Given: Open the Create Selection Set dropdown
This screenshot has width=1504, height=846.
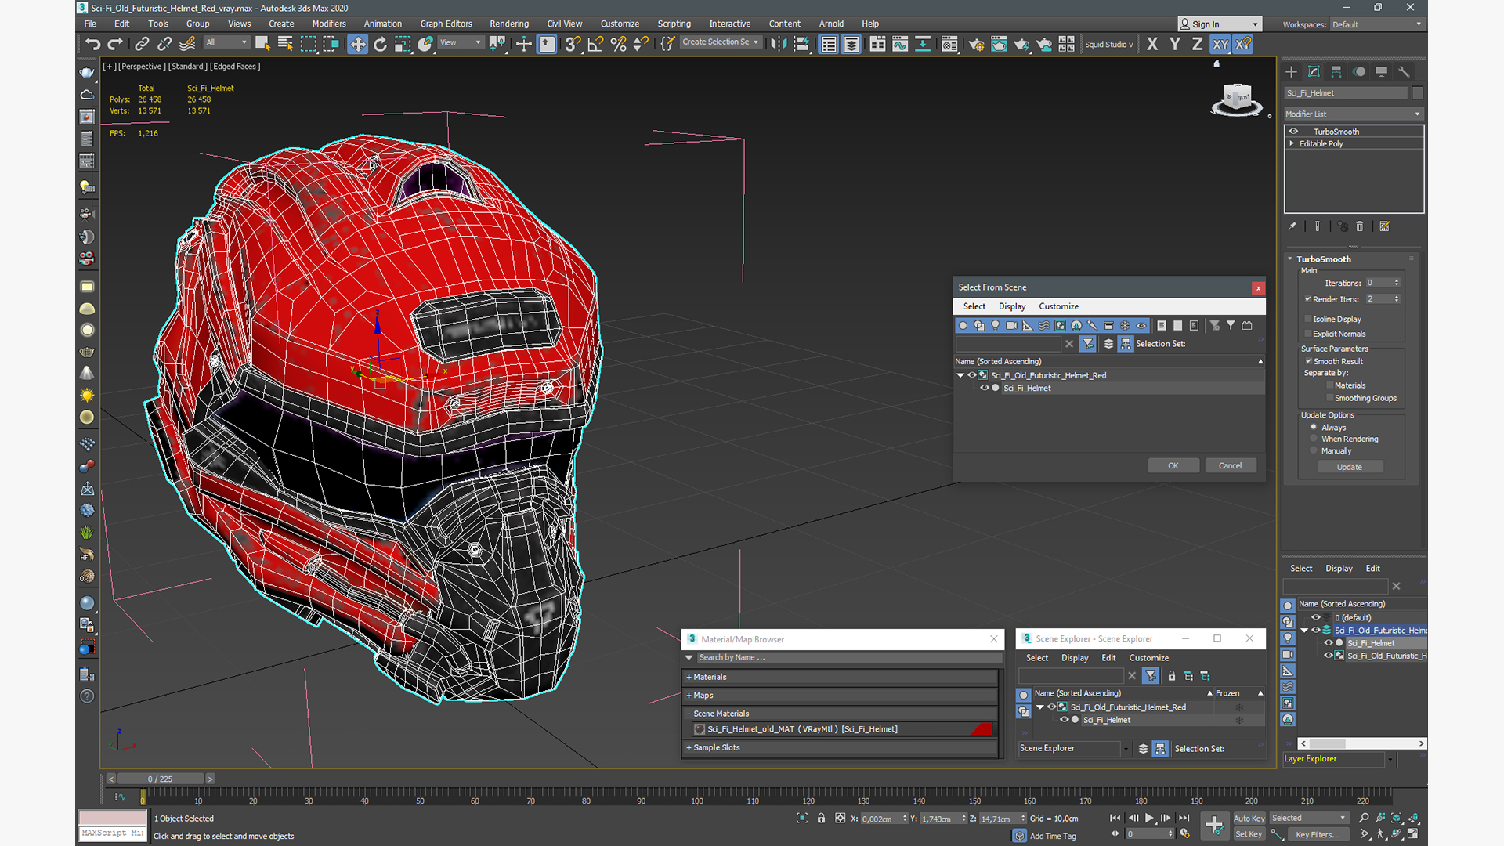Looking at the screenshot, I should (720, 42).
